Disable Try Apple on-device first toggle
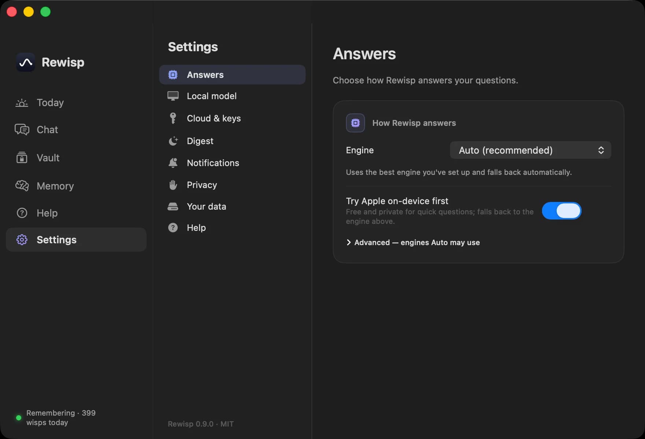 click(561, 211)
